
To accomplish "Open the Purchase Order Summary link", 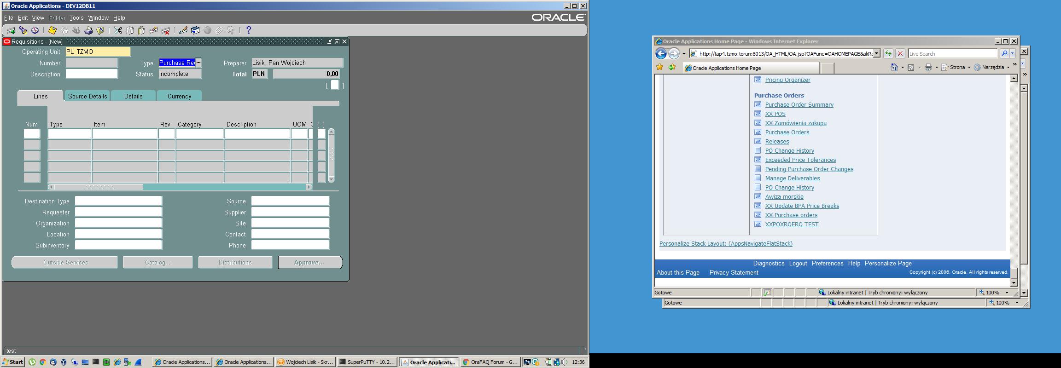I will click(799, 104).
